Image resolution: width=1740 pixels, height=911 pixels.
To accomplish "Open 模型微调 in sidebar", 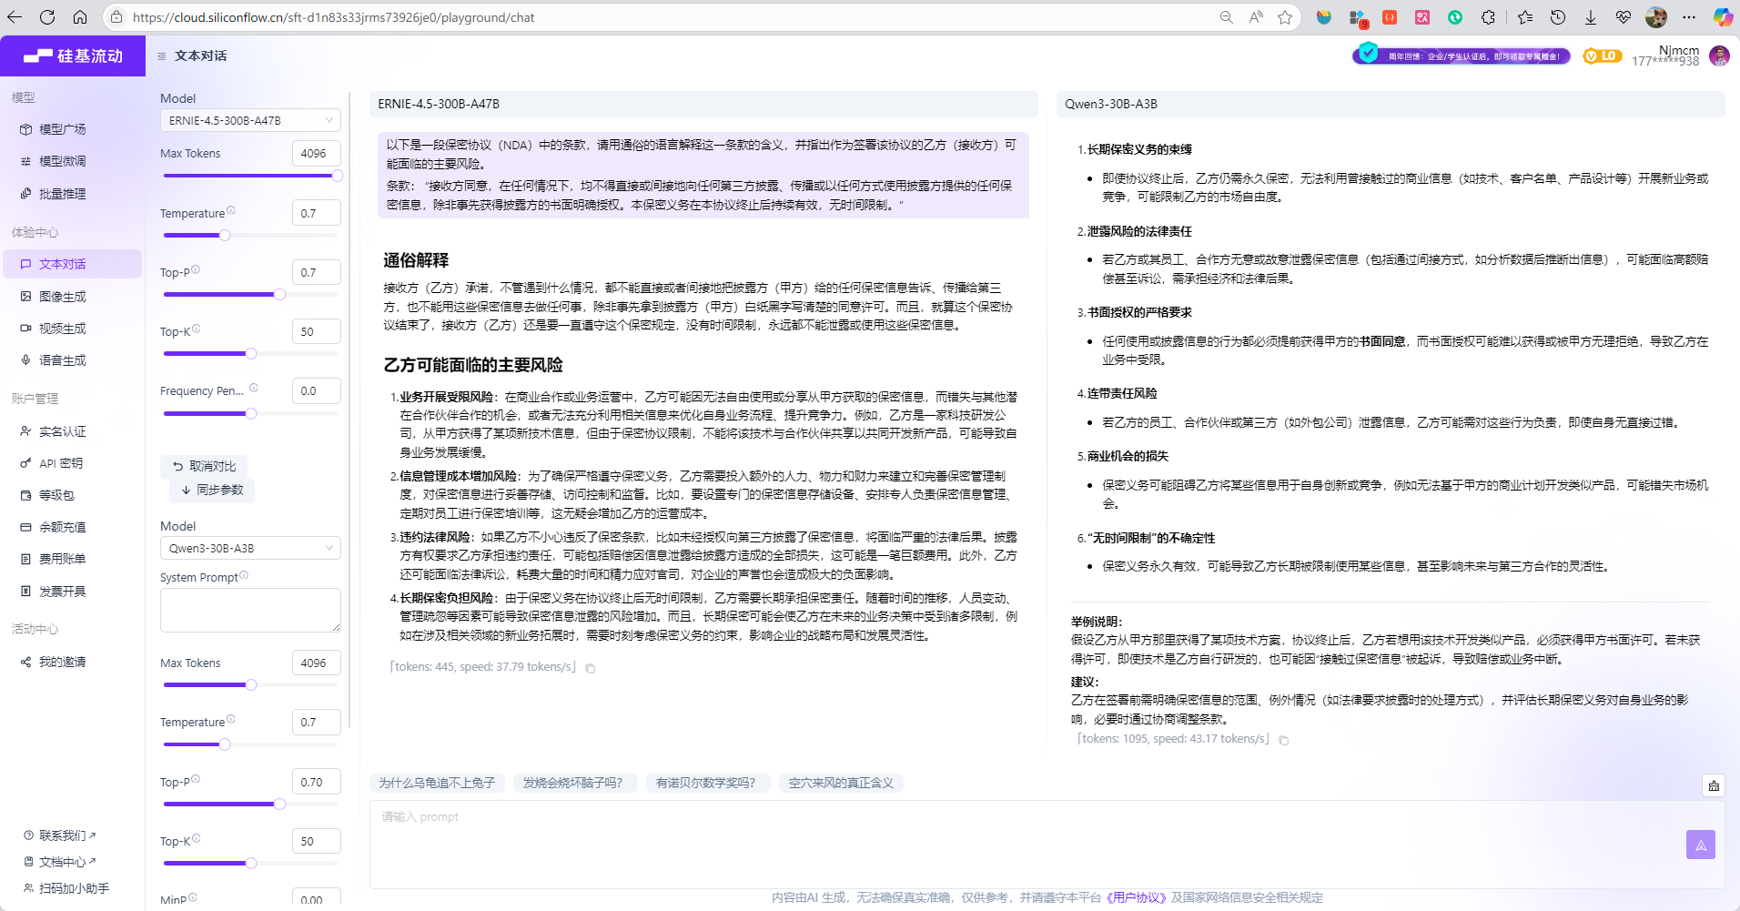I will click(72, 161).
